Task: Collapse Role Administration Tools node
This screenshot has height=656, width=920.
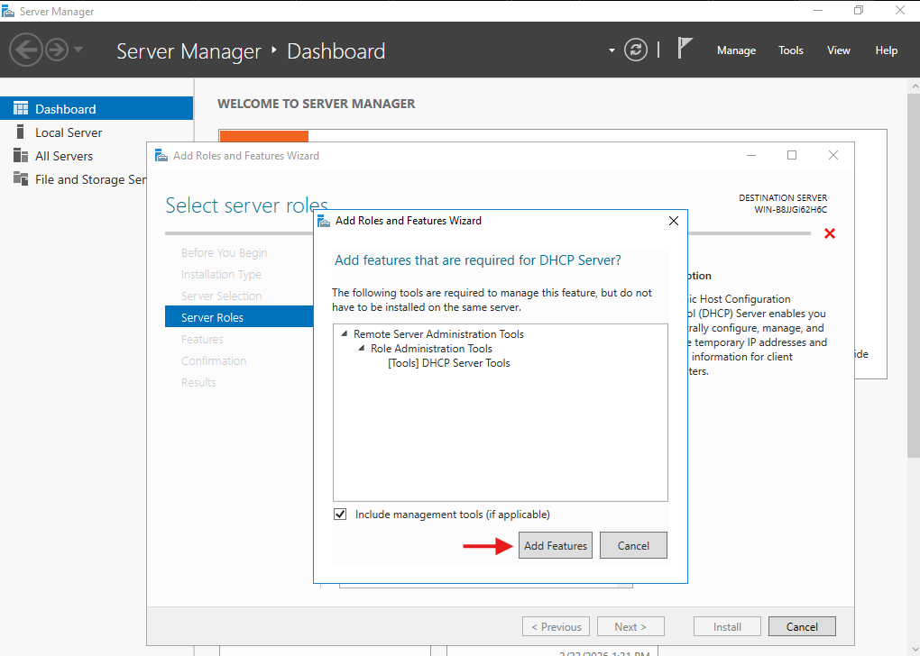Action: coord(362,348)
